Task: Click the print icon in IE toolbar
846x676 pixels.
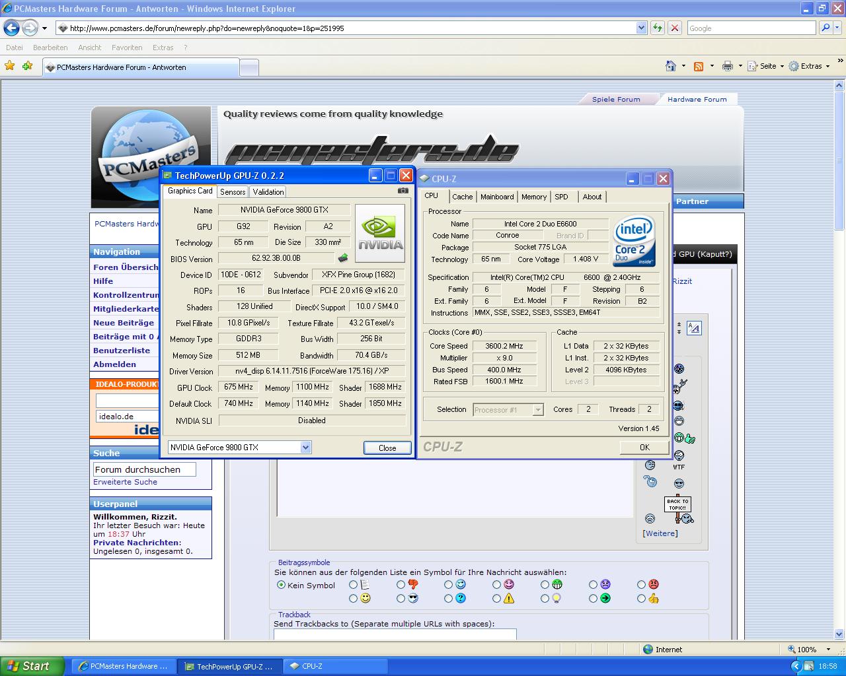Action: click(x=728, y=66)
